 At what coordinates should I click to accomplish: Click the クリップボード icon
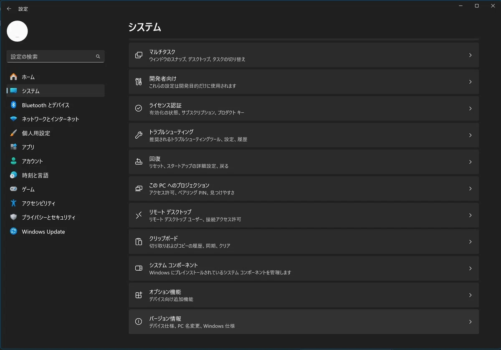pyautogui.click(x=139, y=242)
